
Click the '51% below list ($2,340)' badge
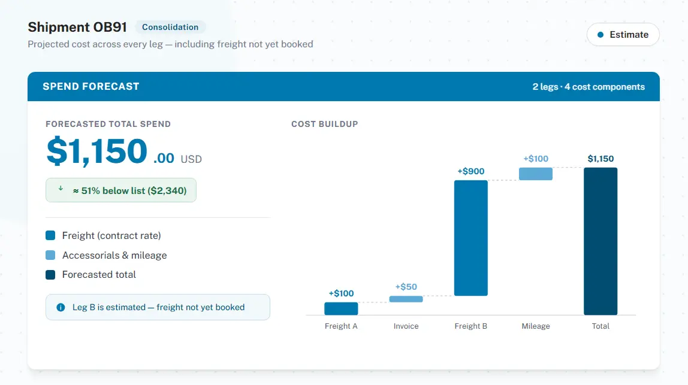[x=121, y=190]
